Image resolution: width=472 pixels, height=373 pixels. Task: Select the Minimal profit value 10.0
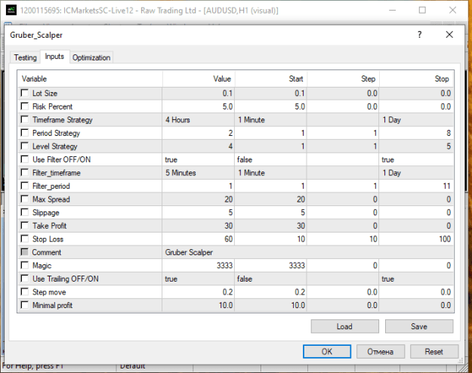pos(199,305)
